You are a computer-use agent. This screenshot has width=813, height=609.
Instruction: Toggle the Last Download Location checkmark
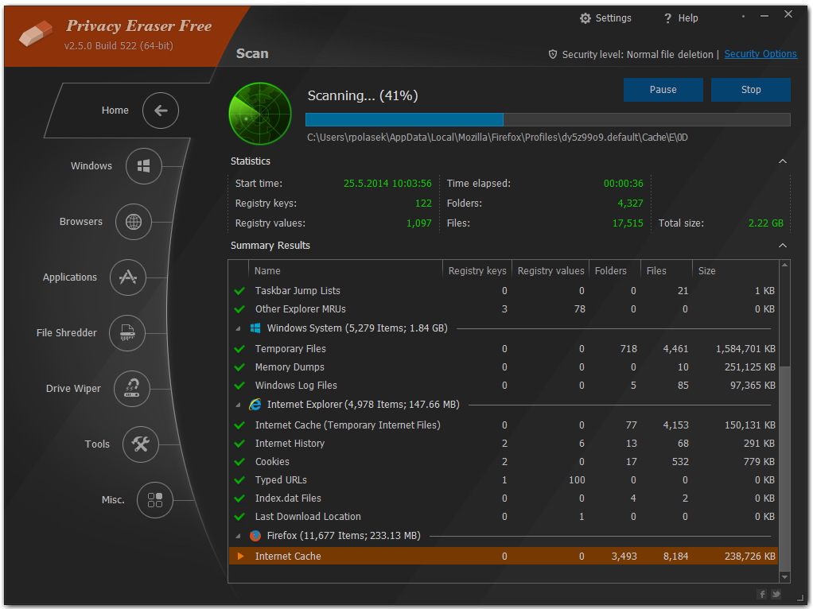pos(239,517)
